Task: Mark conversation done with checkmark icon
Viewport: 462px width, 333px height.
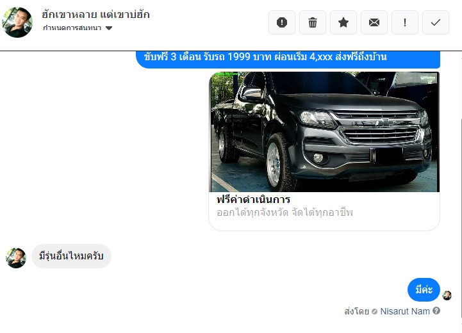Action: 436,22
